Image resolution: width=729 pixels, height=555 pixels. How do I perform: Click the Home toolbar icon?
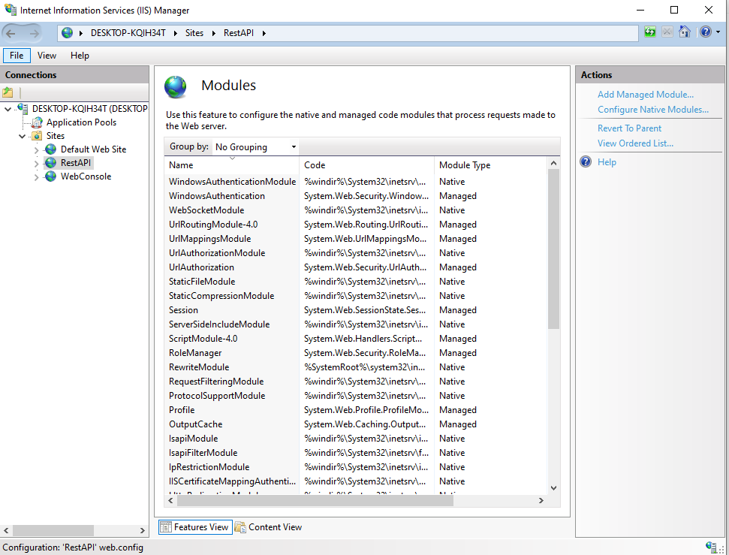pos(685,32)
